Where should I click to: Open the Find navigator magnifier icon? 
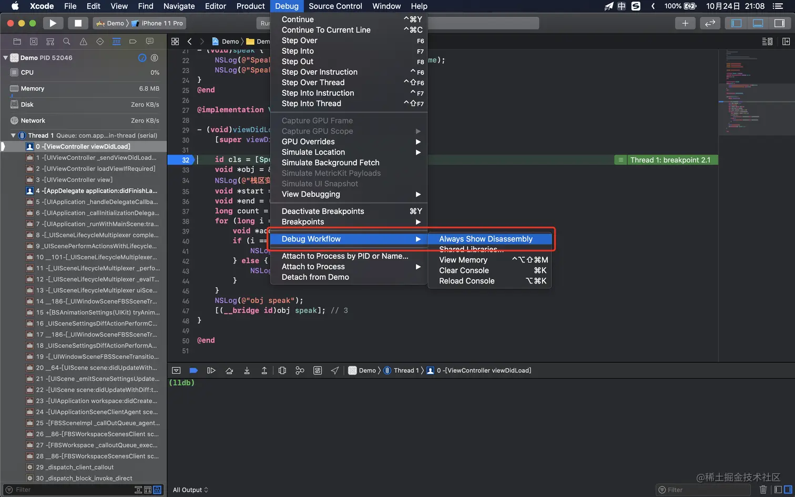tap(67, 42)
